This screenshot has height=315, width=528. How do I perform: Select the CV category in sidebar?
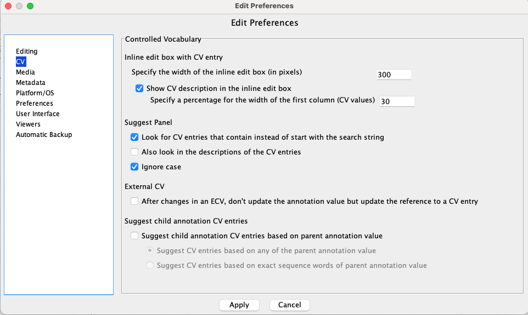pos(20,61)
